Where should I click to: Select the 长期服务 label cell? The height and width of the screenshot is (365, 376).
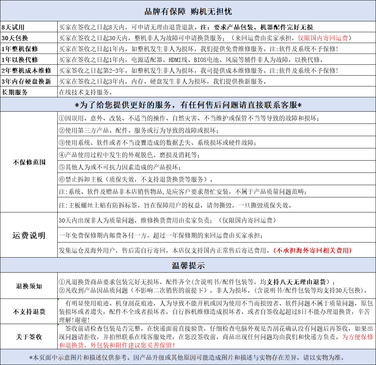[29, 92]
